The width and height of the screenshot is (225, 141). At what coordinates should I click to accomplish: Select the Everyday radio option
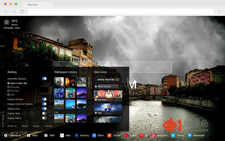pos(8,87)
